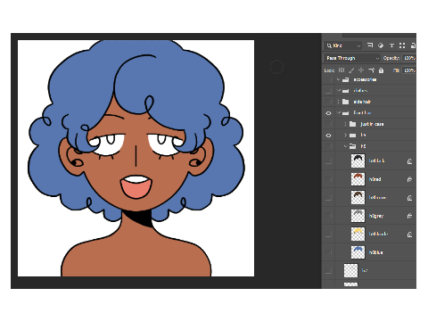
Task: Open the Kind filter dropdown
Action: click(343, 45)
